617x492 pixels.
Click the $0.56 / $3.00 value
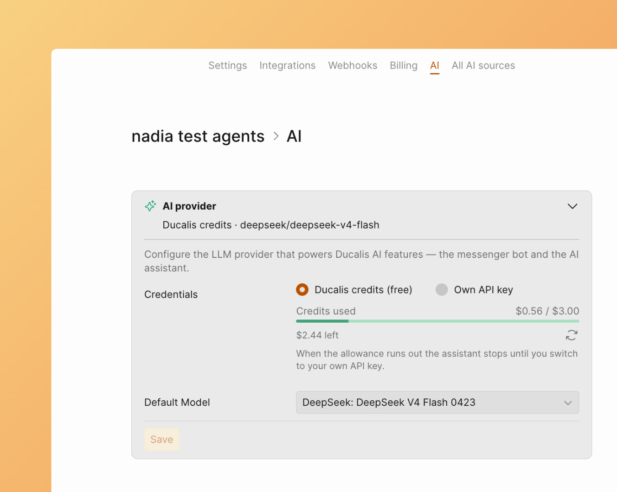point(547,311)
